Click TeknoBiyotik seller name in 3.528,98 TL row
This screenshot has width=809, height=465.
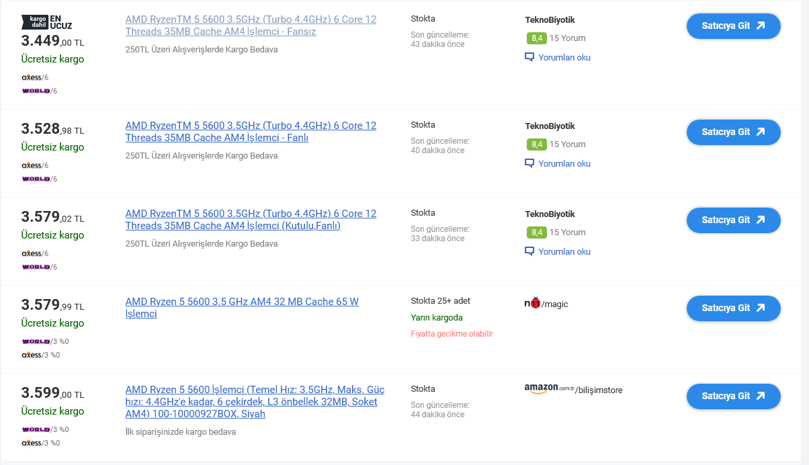[550, 126]
